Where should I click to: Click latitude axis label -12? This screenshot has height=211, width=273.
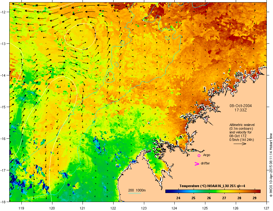pos(3,12)
